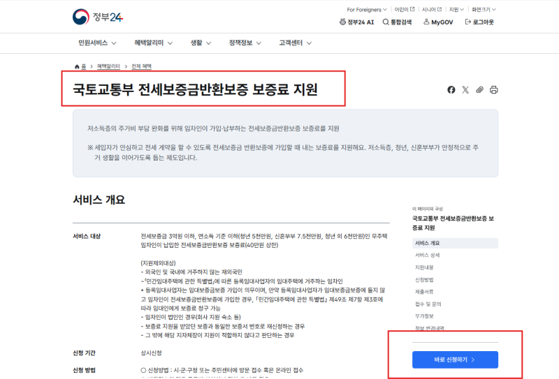Open the 생활 menu
559x379 pixels.
pyautogui.click(x=201, y=43)
